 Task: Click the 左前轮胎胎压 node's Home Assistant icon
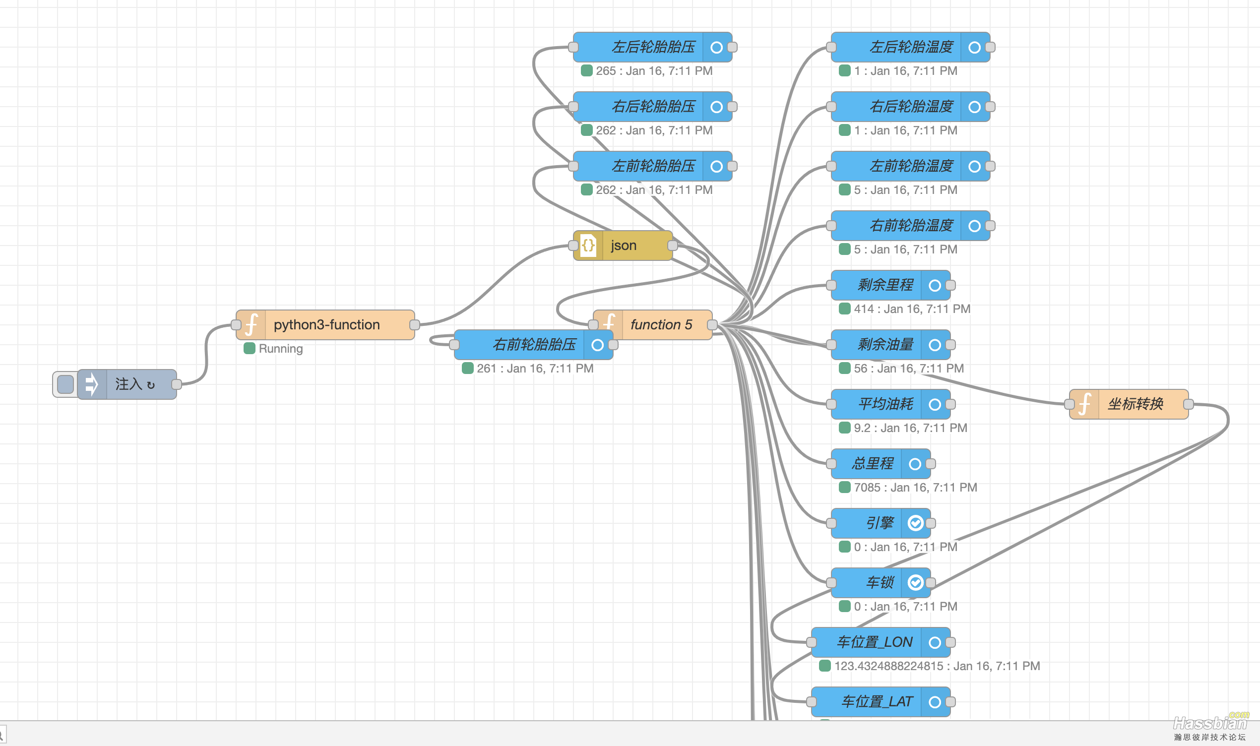(717, 166)
